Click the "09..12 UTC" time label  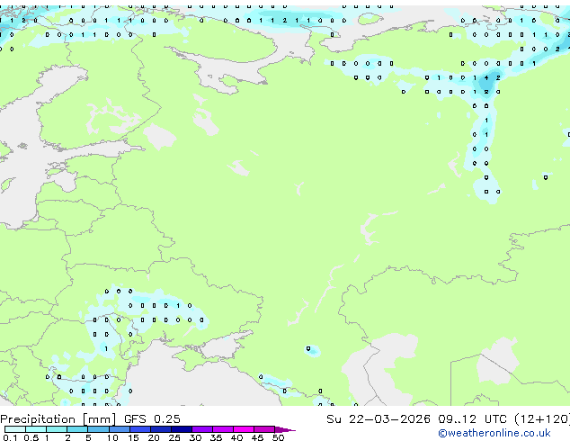click(472, 419)
